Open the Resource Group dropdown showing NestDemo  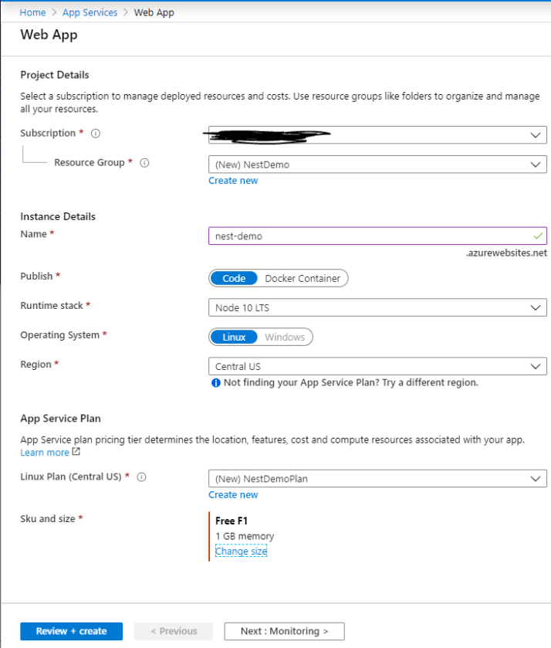[x=377, y=164]
